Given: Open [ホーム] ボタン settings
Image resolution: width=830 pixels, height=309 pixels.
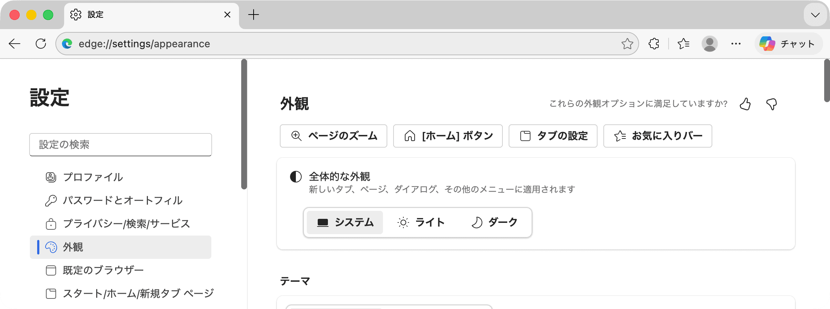Looking at the screenshot, I should 448,136.
